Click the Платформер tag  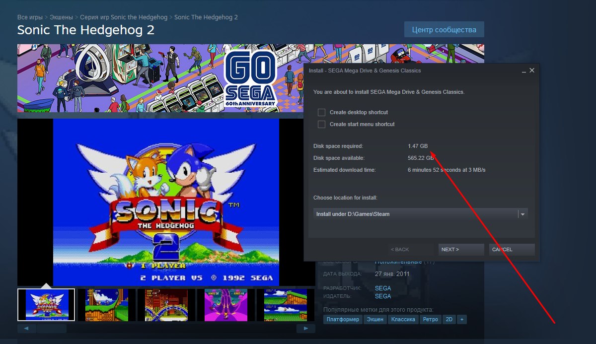point(343,319)
